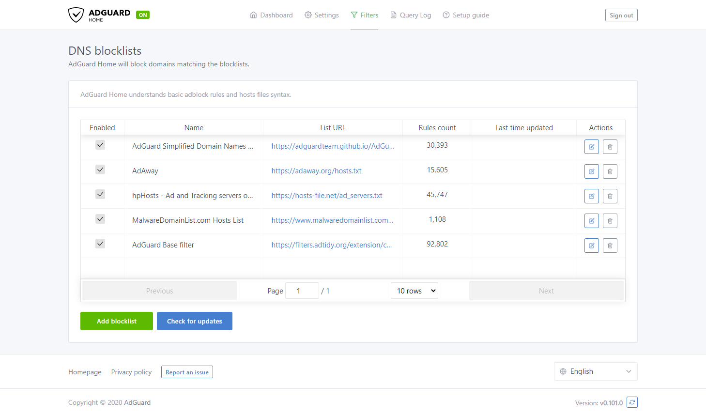Open the hosts-file.net ad_servers.txt link
Viewport: 706px width, 415px height.
coord(327,196)
